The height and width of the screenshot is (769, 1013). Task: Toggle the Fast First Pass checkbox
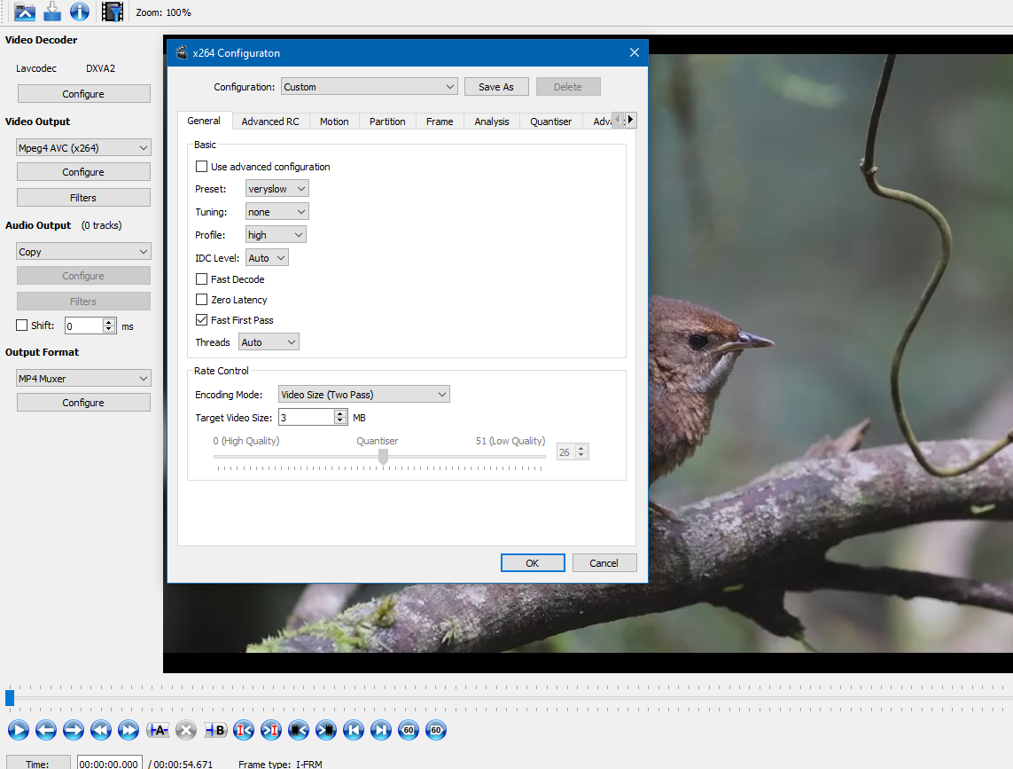pyautogui.click(x=201, y=319)
